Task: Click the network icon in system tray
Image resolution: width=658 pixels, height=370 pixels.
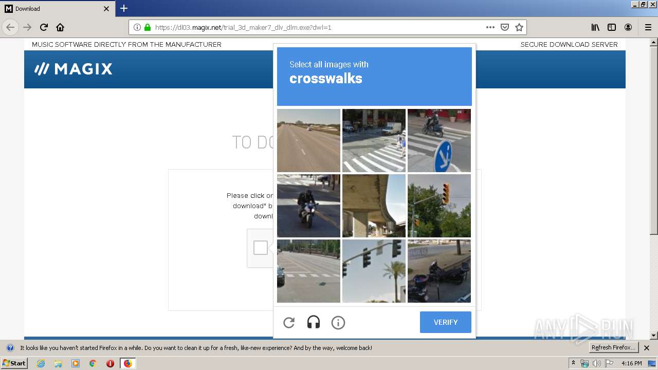Action: pos(584,363)
